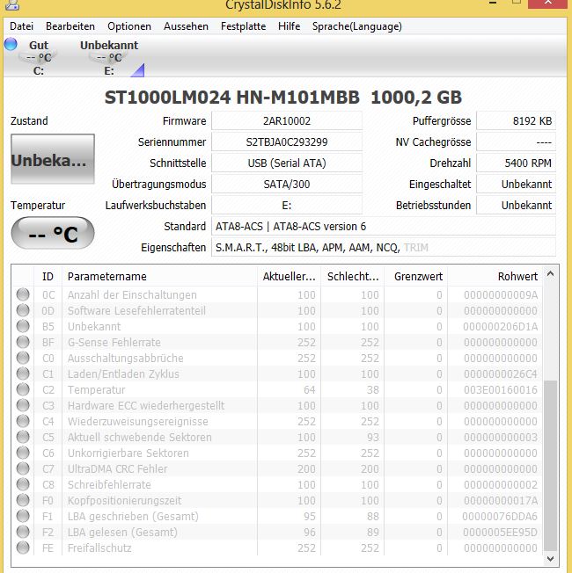Click status circle for Laden/Entladen Zyklus
The width and height of the screenshot is (572, 573).
[23, 374]
